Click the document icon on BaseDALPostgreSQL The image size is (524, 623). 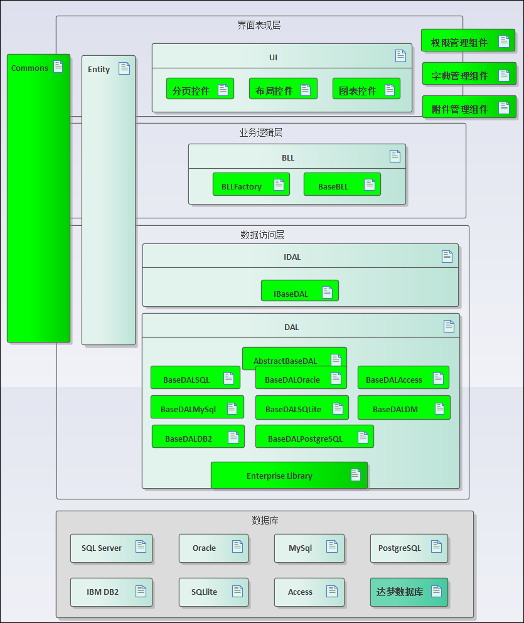click(363, 437)
